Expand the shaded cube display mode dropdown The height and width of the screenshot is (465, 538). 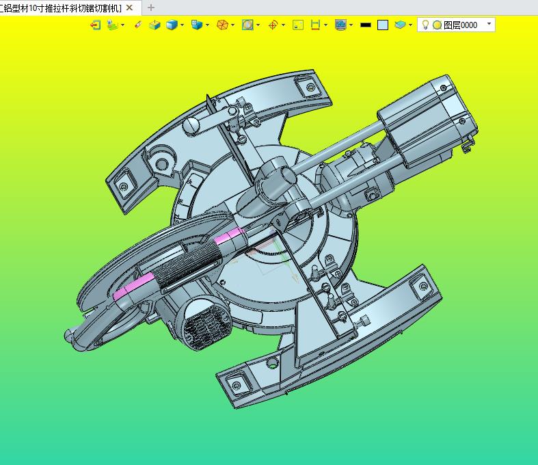(183, 25)
